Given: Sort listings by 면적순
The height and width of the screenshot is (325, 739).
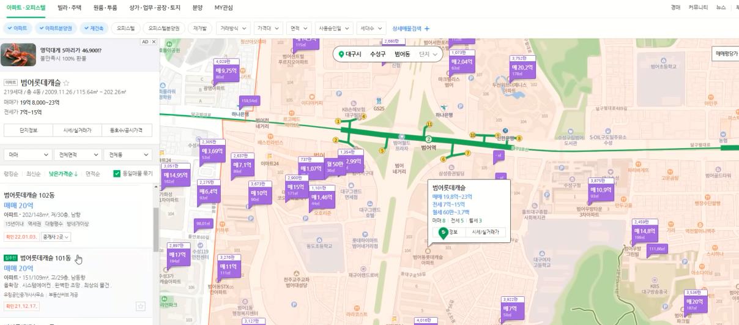Looking at the screenshot, I should point(93,174).
